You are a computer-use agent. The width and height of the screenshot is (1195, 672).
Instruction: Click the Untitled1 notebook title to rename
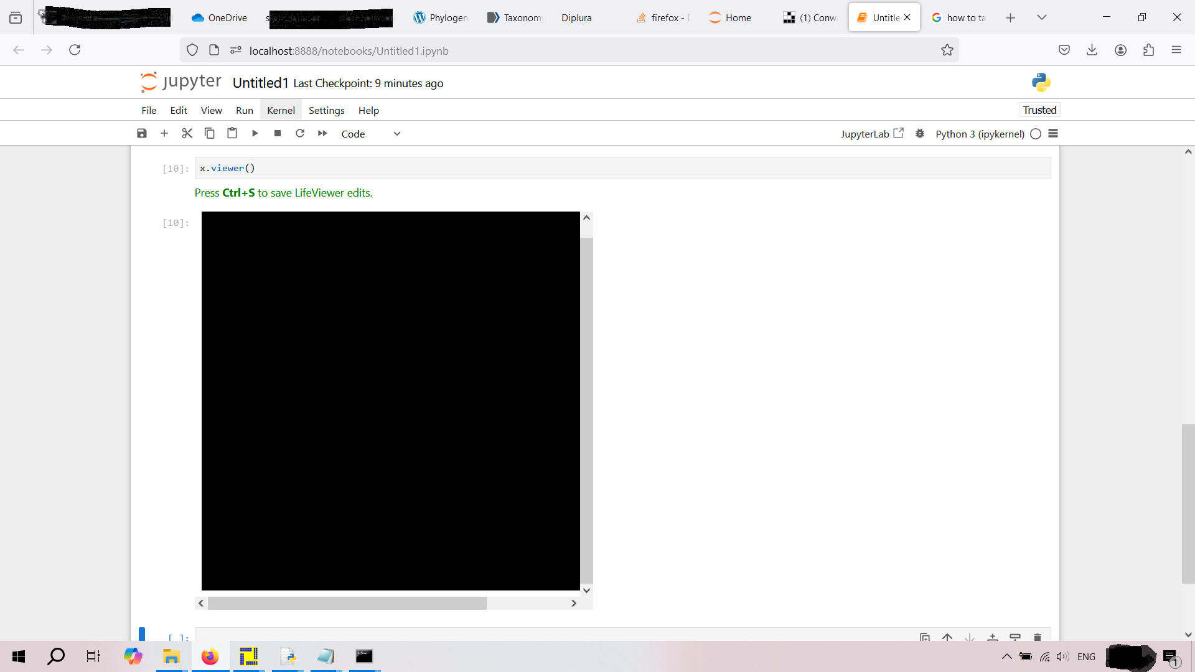pyautogui.click(x=260, y=83)
